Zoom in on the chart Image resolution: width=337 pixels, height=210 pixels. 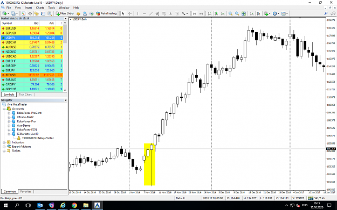230,13
